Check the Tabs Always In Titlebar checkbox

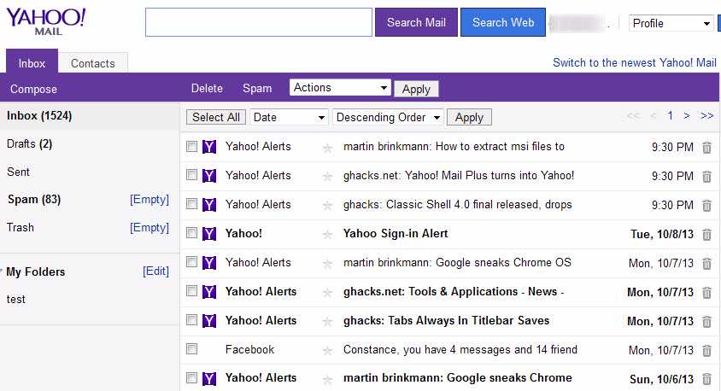(191, 320)
